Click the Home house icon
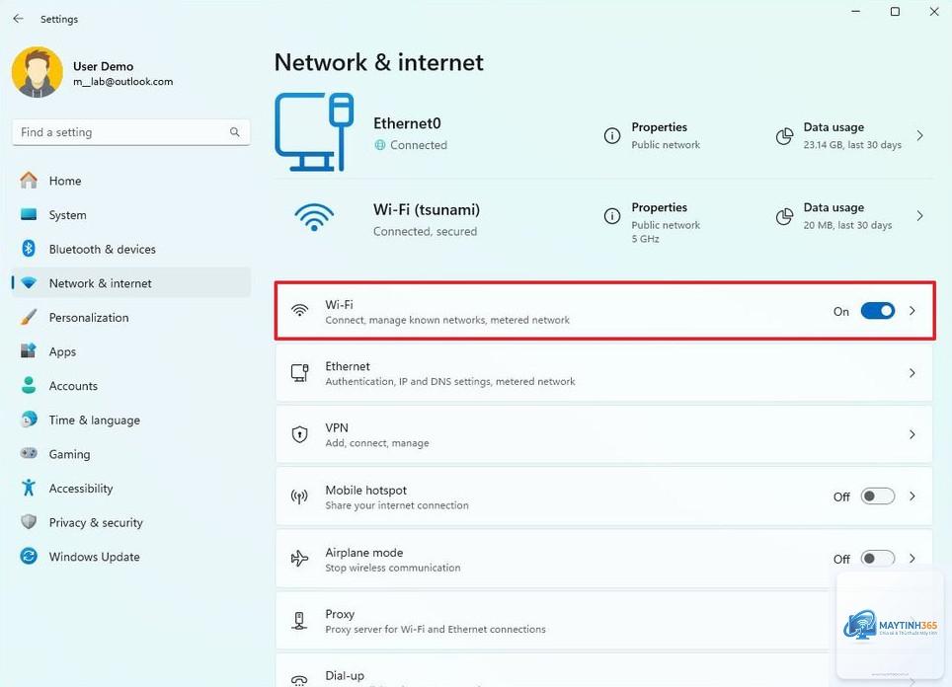 [29, 181]
